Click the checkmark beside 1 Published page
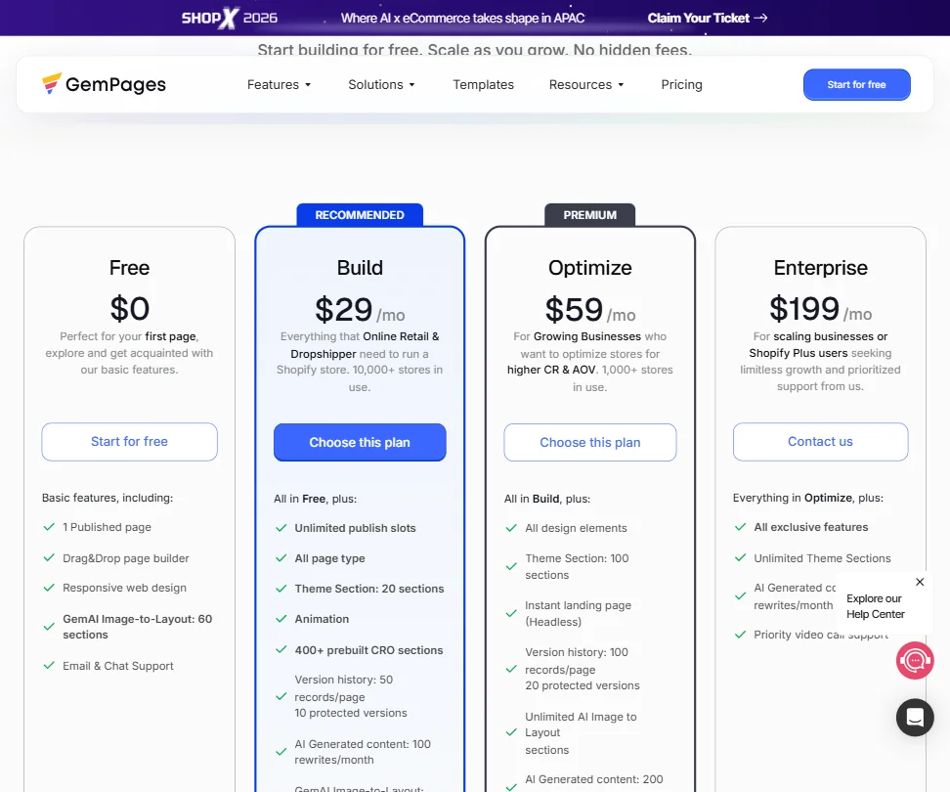The width and height of the screenshot is (950, 792). 49,527
